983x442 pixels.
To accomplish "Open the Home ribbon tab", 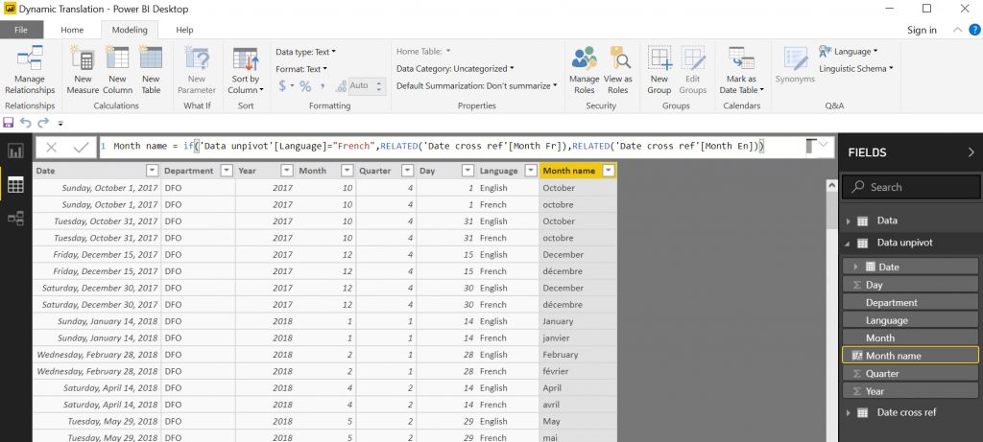I will (x=72, y=30).
